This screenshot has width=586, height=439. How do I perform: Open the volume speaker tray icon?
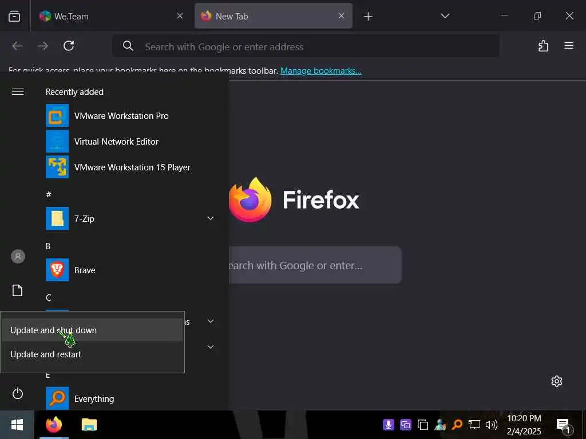492,425
